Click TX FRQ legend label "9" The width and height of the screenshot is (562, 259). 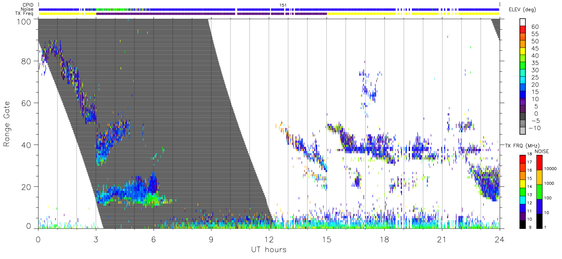tap(530, 227)
